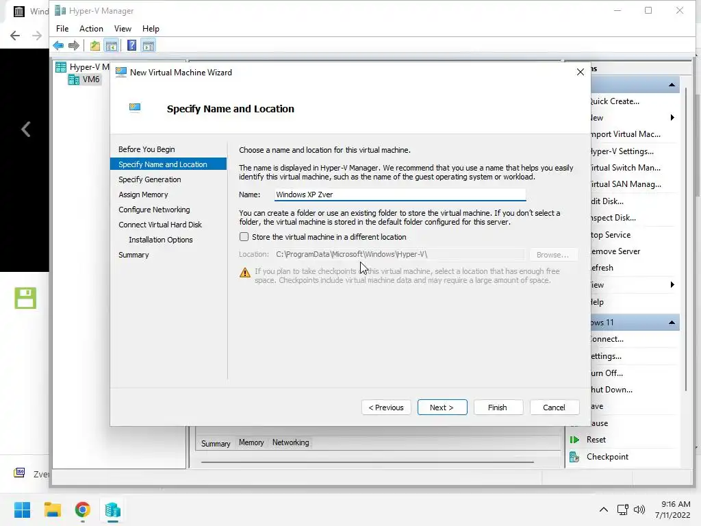Open the Help question mark toolbar icon

coord(131,46)
